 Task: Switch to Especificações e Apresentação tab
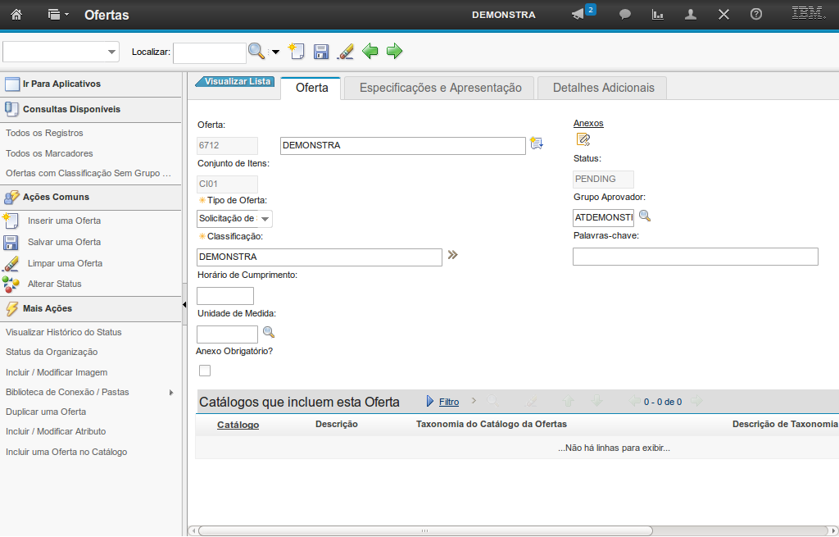(x=440, y=88)
